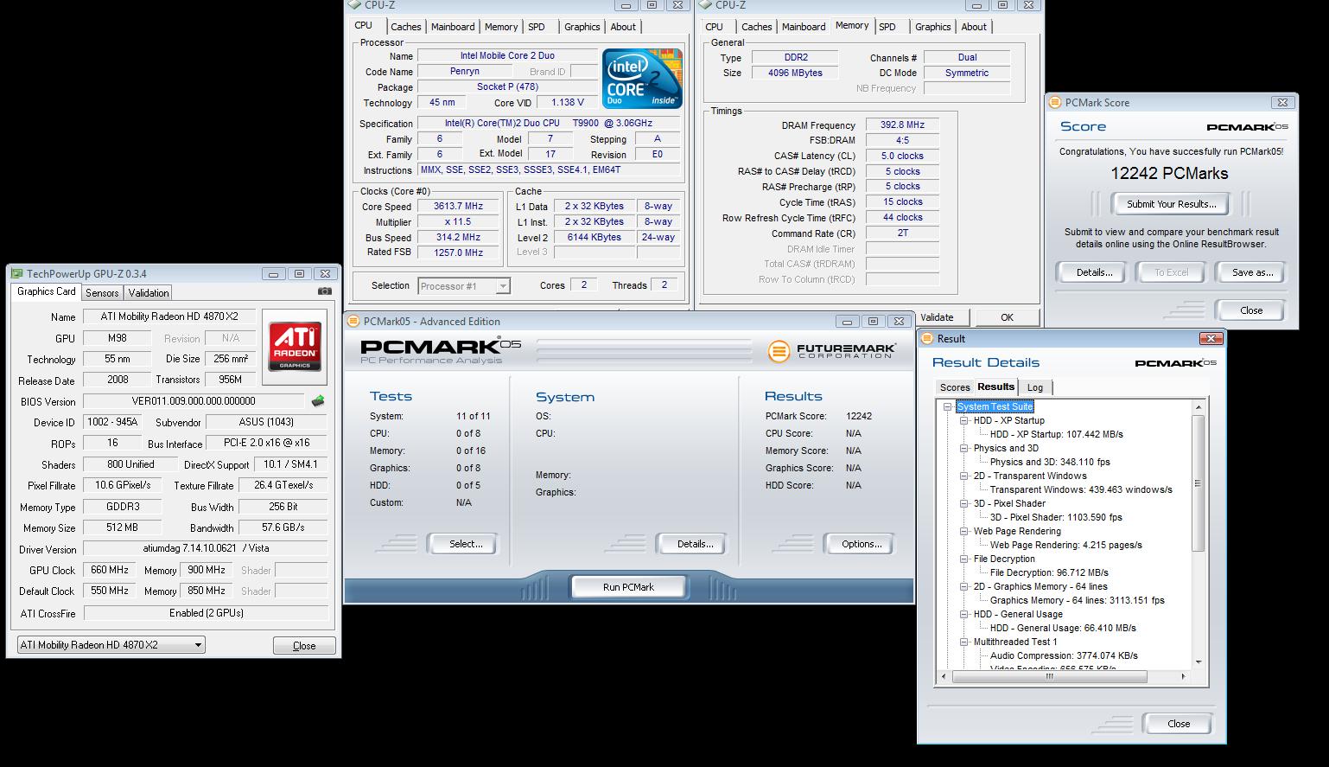Image resolution: width=1329 pixels, height=767 pixels.
Task: Click the GPU-Z title bar icon
Action: pos(17,274)
